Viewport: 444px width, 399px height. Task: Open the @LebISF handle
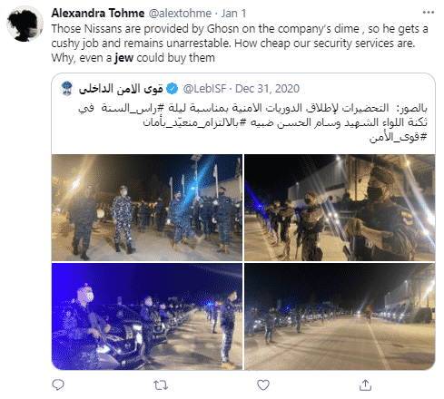(204, 89)
